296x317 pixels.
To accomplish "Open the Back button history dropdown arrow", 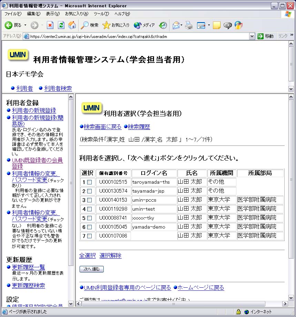I will 25,25.
